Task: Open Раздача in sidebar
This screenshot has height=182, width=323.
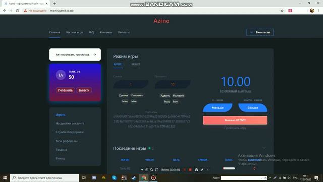Action: tap(61, 150)
